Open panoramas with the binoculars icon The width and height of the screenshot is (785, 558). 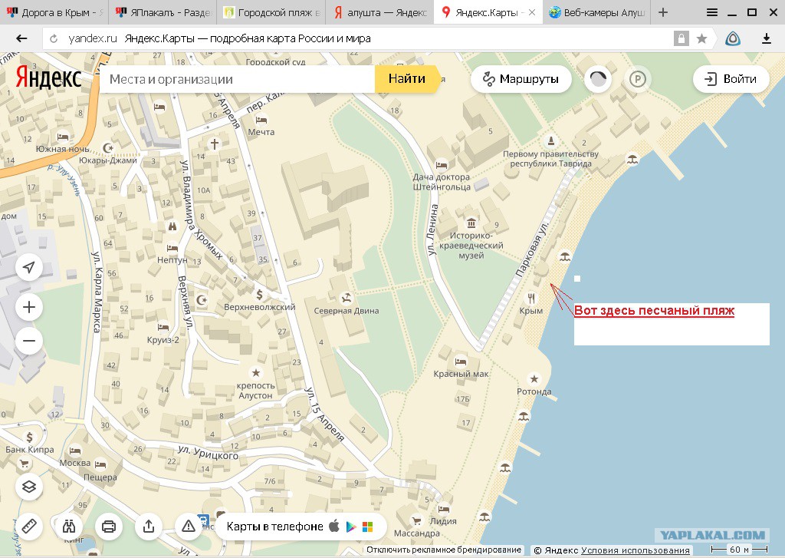[x=69, y=527]
